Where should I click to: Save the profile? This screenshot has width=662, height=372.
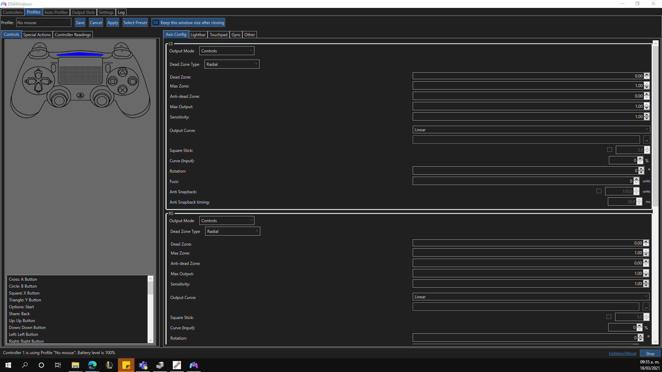[x=80, y=23]
